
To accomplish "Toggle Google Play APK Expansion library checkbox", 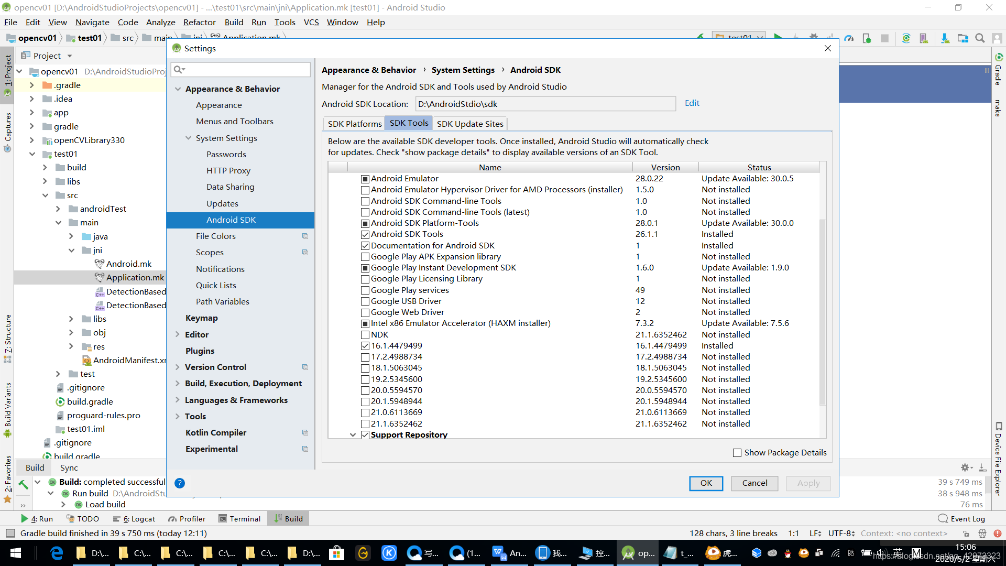I will pos(364,256).
